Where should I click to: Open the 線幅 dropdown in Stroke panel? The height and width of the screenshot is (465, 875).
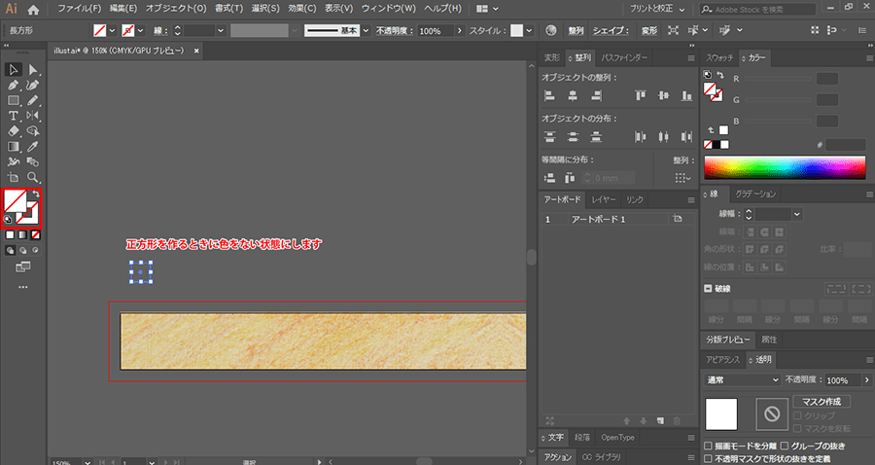797,214
